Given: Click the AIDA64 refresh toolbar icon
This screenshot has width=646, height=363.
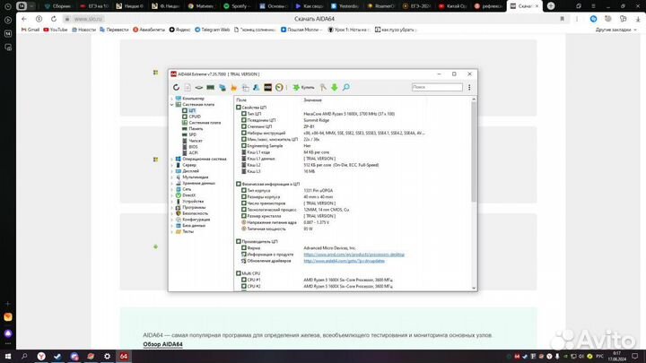Looking at the screenshot, I should [177, 87].
